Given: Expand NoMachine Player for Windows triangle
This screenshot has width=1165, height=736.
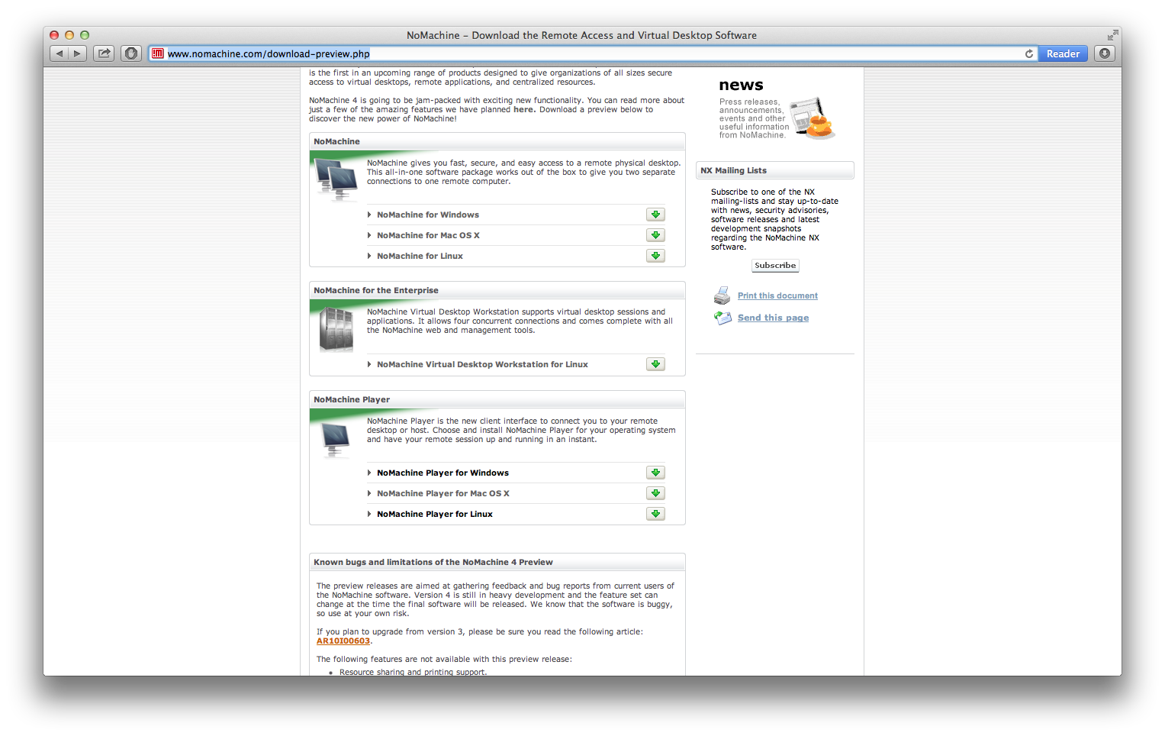Looking at the screenshot, I should (369, 473).
